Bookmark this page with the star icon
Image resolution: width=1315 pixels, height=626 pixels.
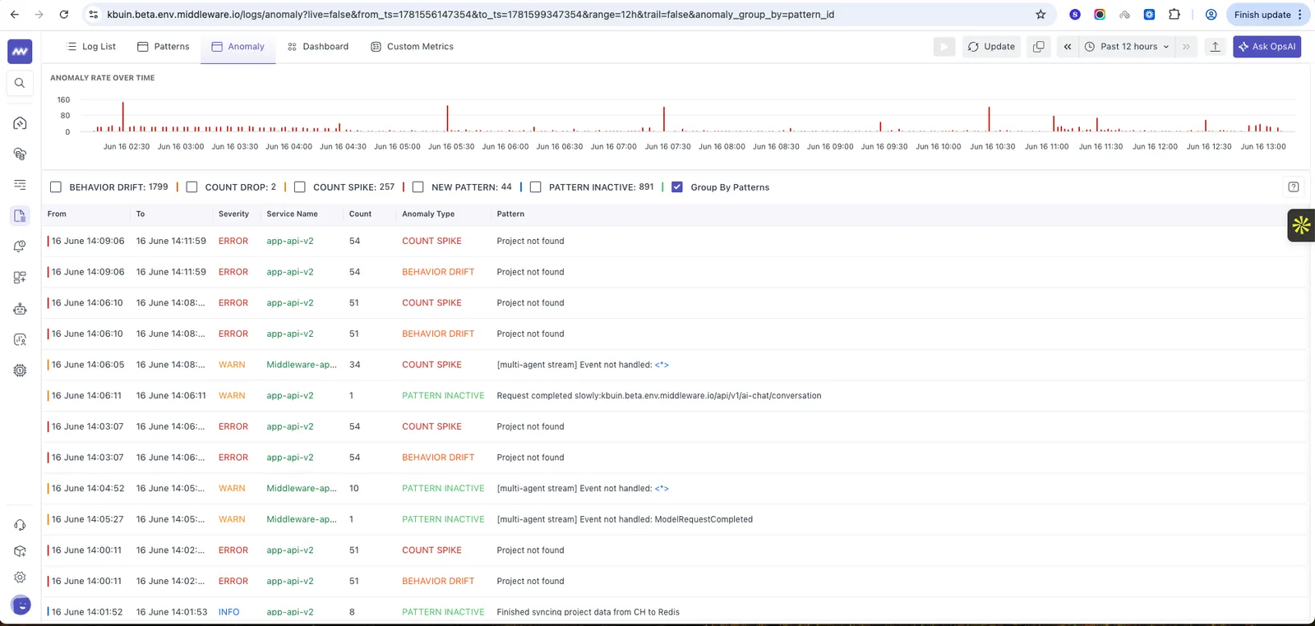click(1040, 15)
